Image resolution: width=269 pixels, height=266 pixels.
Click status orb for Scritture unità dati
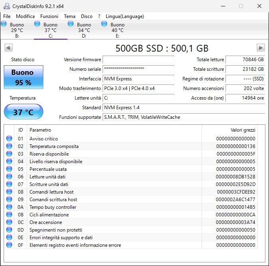click(x=9, y=184)
